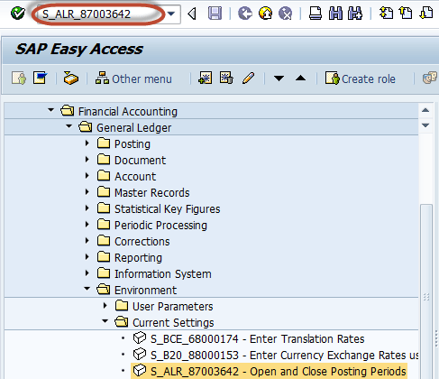Open the transaction code history dropdown arrow
This screenshot has height=379, width=439.
(171, 14)
